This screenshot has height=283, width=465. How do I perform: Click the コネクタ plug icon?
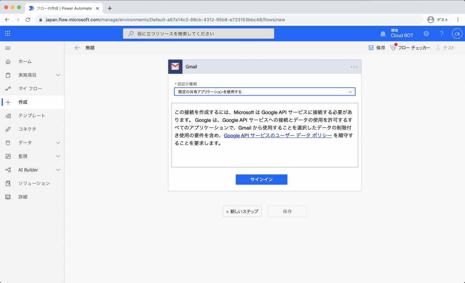8,129
